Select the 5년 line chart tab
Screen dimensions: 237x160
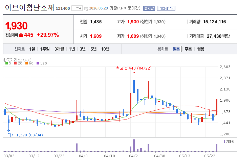pos(93,49)
